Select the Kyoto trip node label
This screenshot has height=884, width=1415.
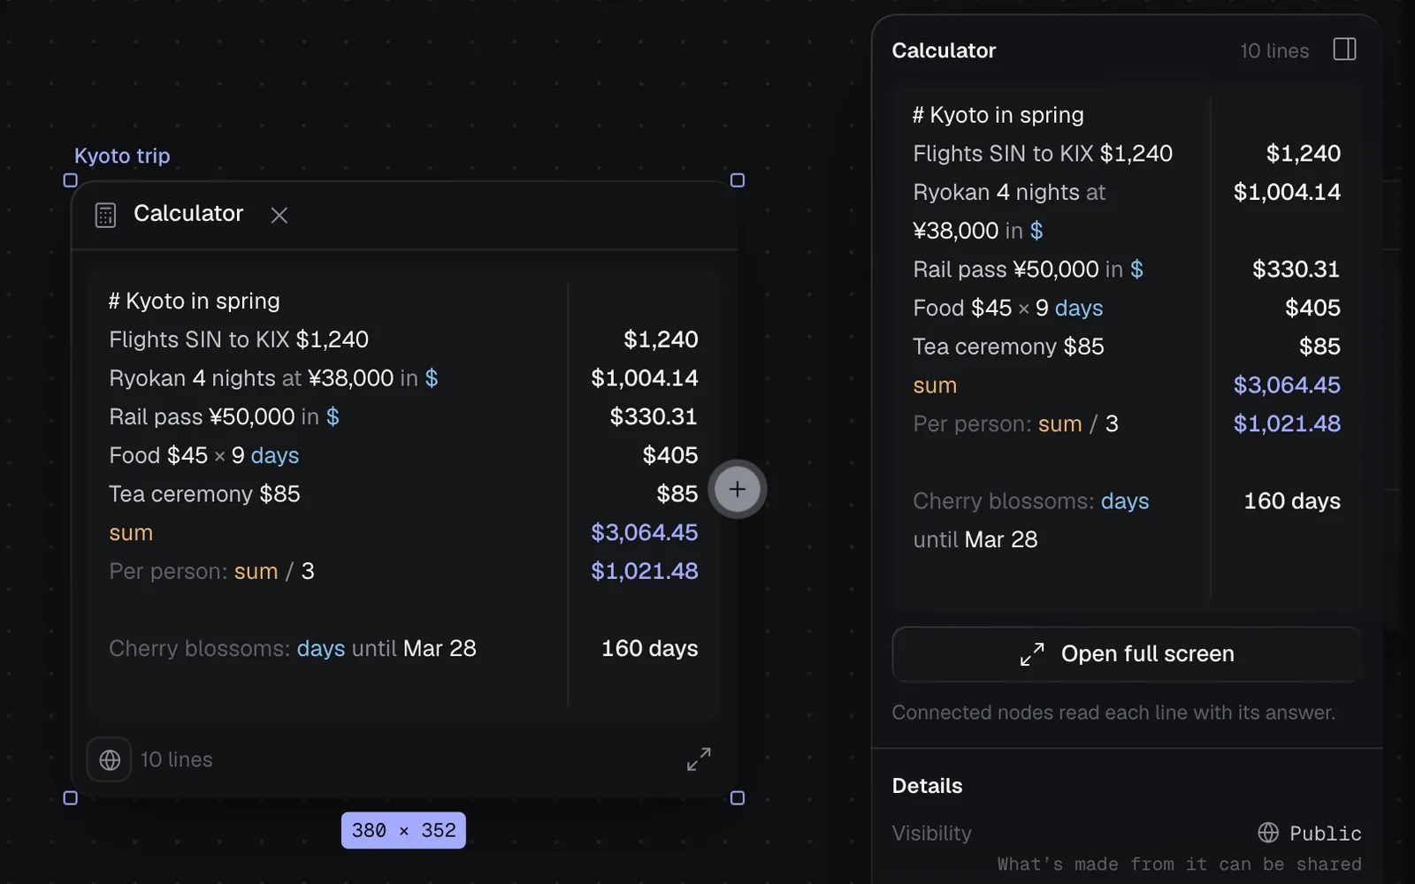tap(122, 156)
